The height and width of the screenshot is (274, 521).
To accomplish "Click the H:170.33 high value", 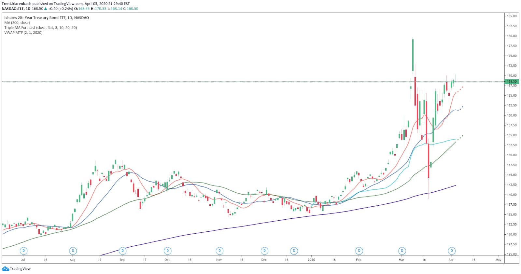I will tap(99, 9).
